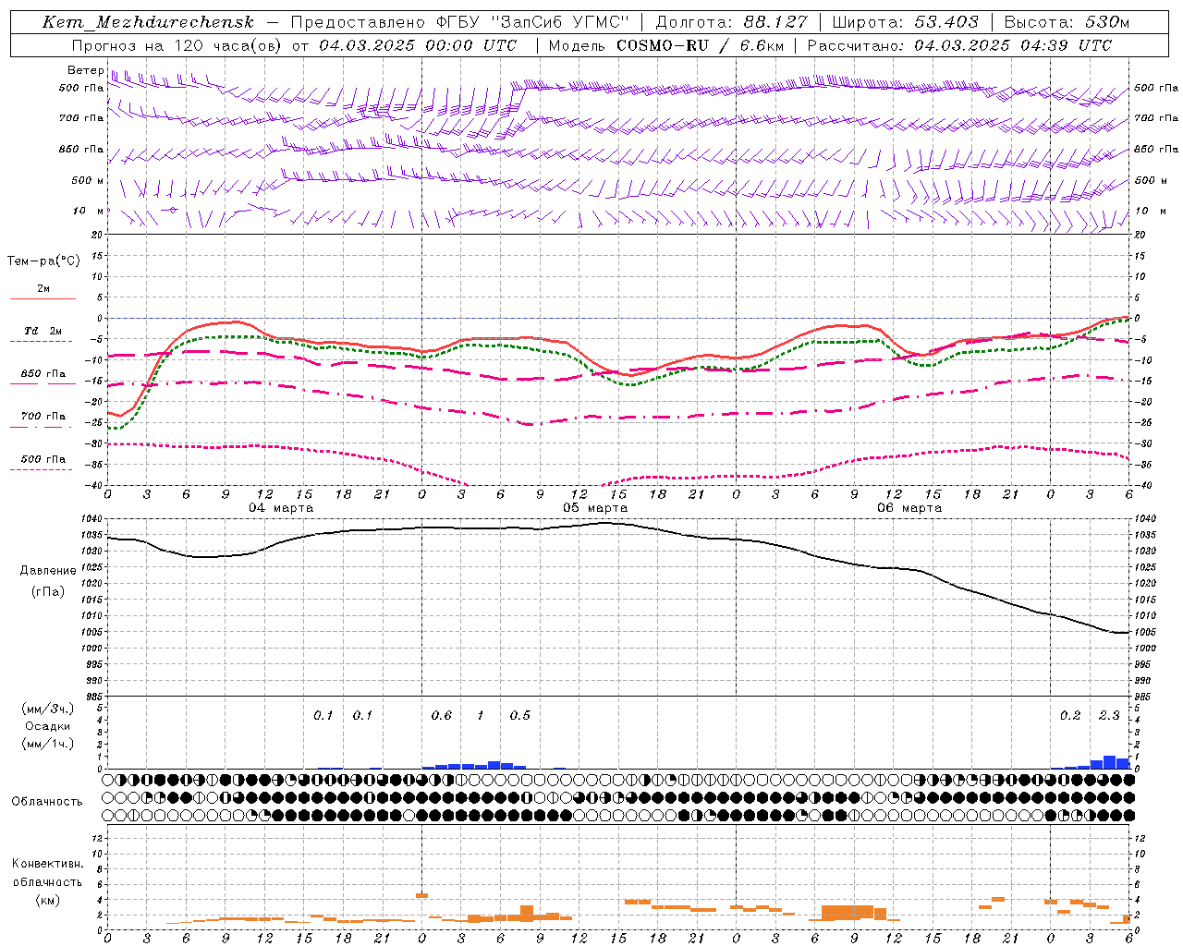Select the model label COSMO-RU / 6.6км
1183x946 pixels.
click(x=700, y=45)
